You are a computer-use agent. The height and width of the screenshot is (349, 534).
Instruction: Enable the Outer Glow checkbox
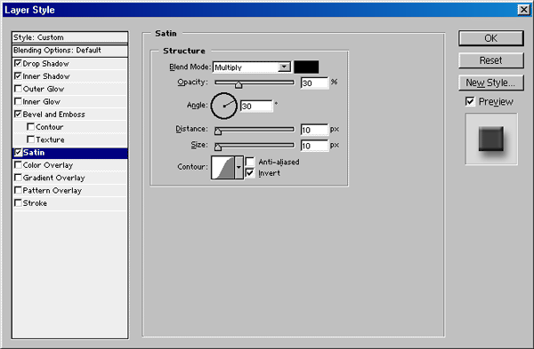(18, 89)
